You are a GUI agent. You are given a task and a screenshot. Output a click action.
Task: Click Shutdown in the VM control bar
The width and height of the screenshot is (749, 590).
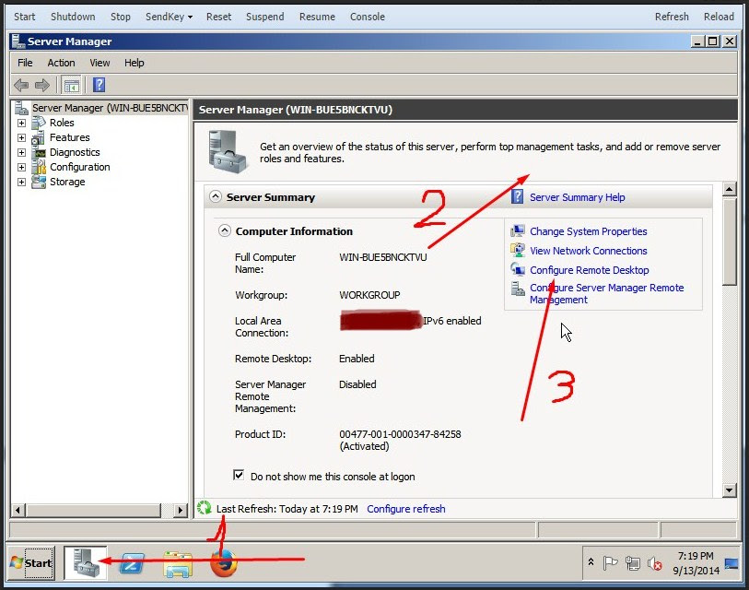[x=73, y=17]
